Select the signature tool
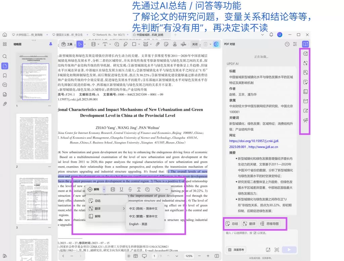The image size is (344, 261). click(184, 44)
